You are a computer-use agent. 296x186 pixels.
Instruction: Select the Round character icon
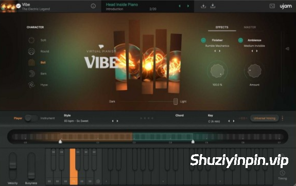click(31, 51)
